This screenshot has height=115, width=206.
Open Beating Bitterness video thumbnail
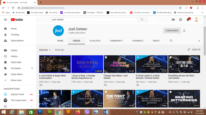(184, 99)
